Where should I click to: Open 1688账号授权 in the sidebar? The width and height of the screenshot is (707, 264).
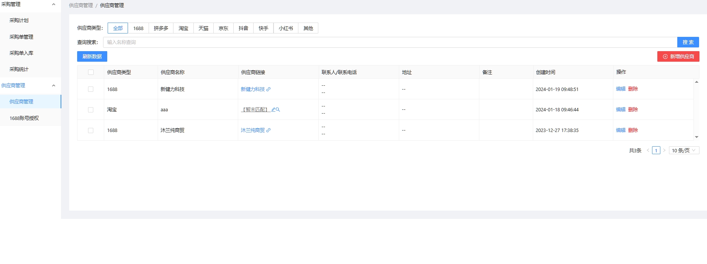24,118
